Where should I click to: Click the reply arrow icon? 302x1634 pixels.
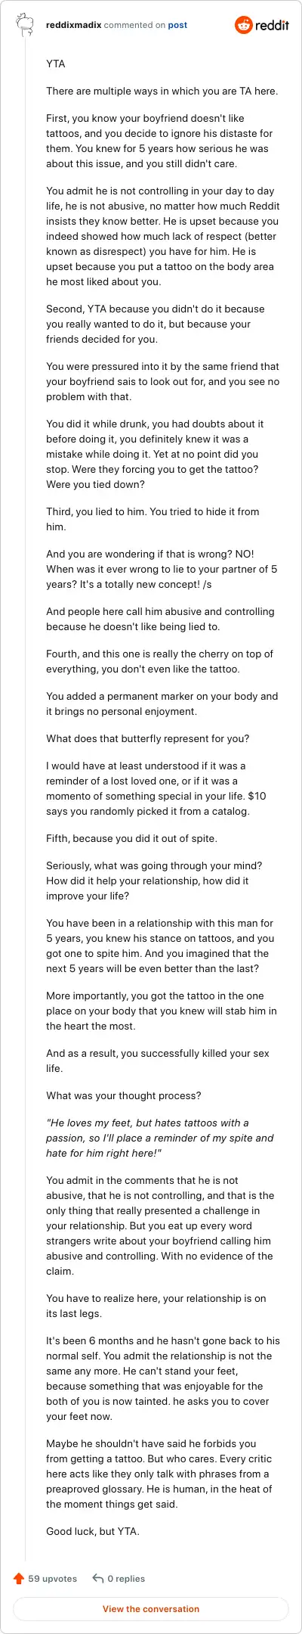[97, 1579]
